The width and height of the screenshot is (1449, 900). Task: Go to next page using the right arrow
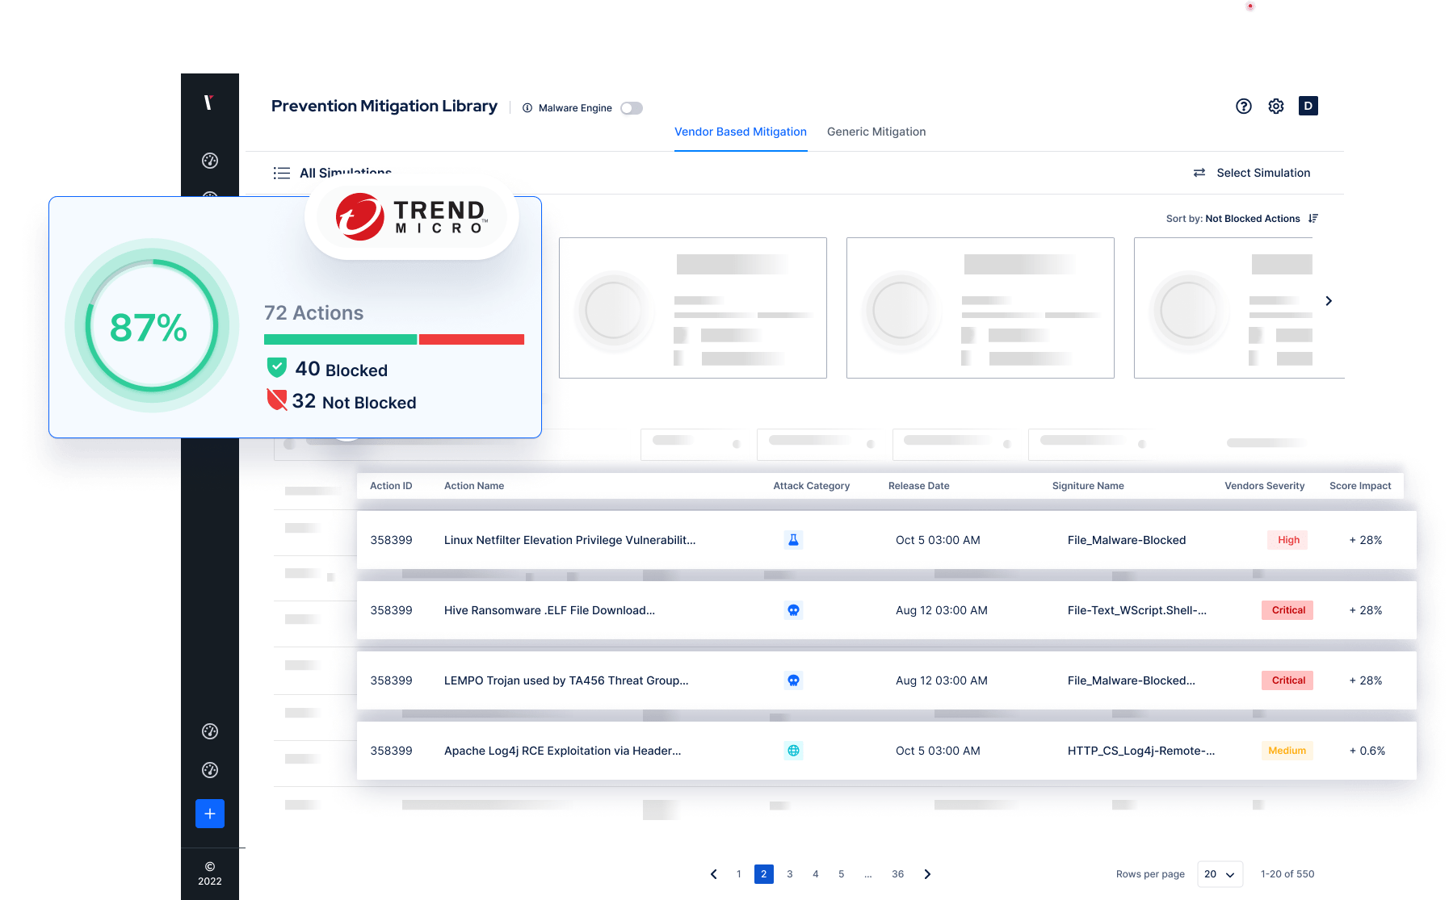tap(927, 874)
